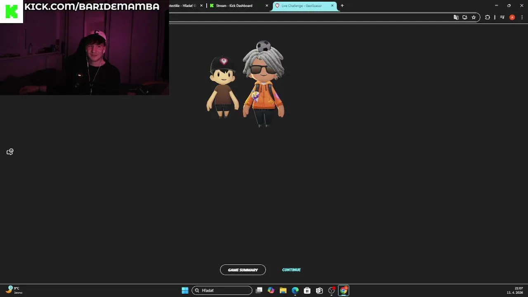This screenshot has width=528, height=297.
Task: Open the Windows Start menu
Action: (x=185, y=290)
